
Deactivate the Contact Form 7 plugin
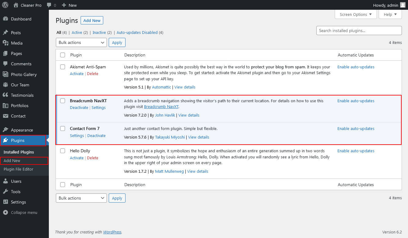coord(97,135)
